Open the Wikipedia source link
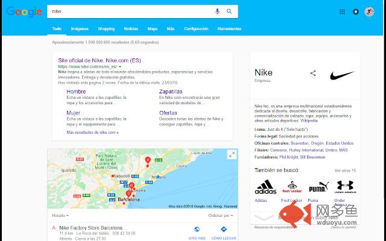This screenshot has width=386, height=241. [309, 120]
